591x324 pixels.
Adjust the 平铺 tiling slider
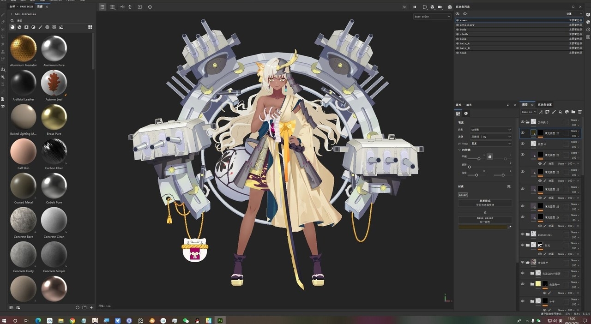pos(479,158)
